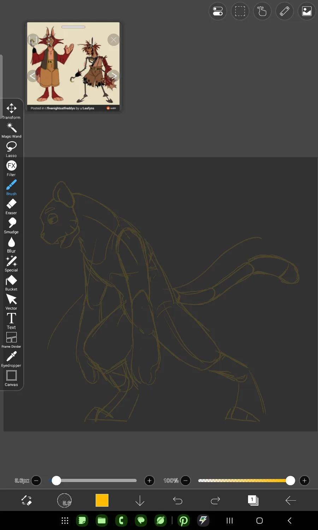
Task: Select the Vector tool
Action: tap(11, 302)
